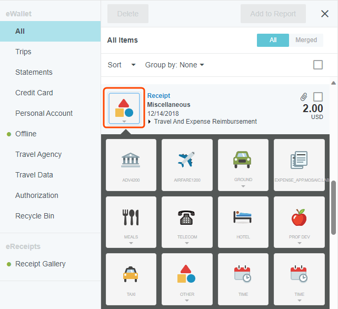Select the TAXI cab expense tile
This screenshot has width=338, height=309.
pyautogui.click(x=131, y=278)
